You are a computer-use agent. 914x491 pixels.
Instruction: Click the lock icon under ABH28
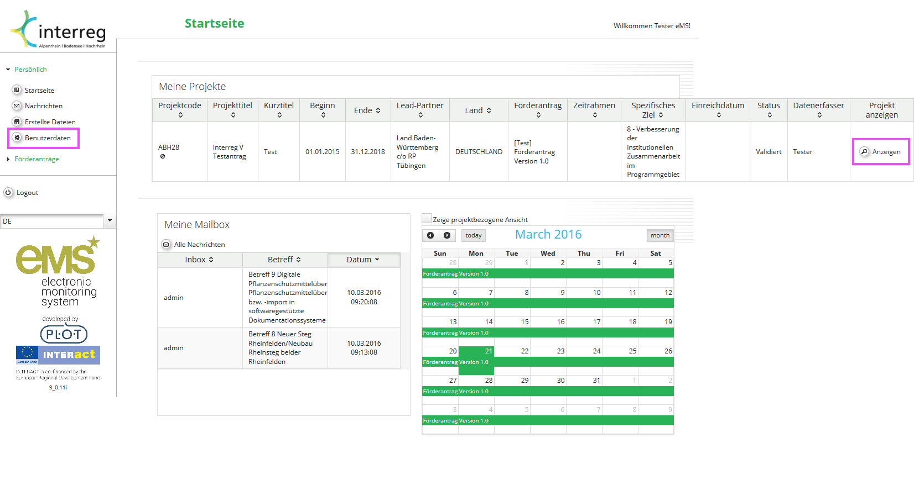(163, 156)
